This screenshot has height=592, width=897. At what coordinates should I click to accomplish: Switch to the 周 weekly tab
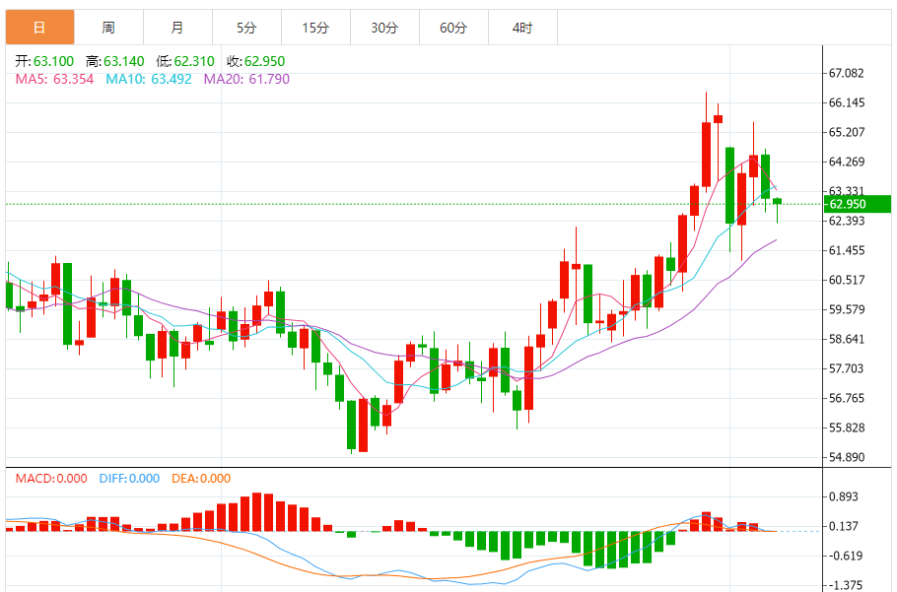click(x=108, y=27)
